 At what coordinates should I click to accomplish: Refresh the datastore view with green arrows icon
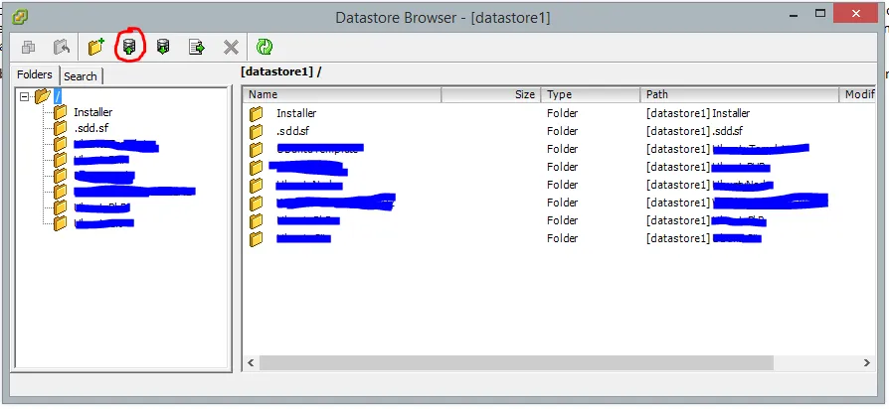264,47
